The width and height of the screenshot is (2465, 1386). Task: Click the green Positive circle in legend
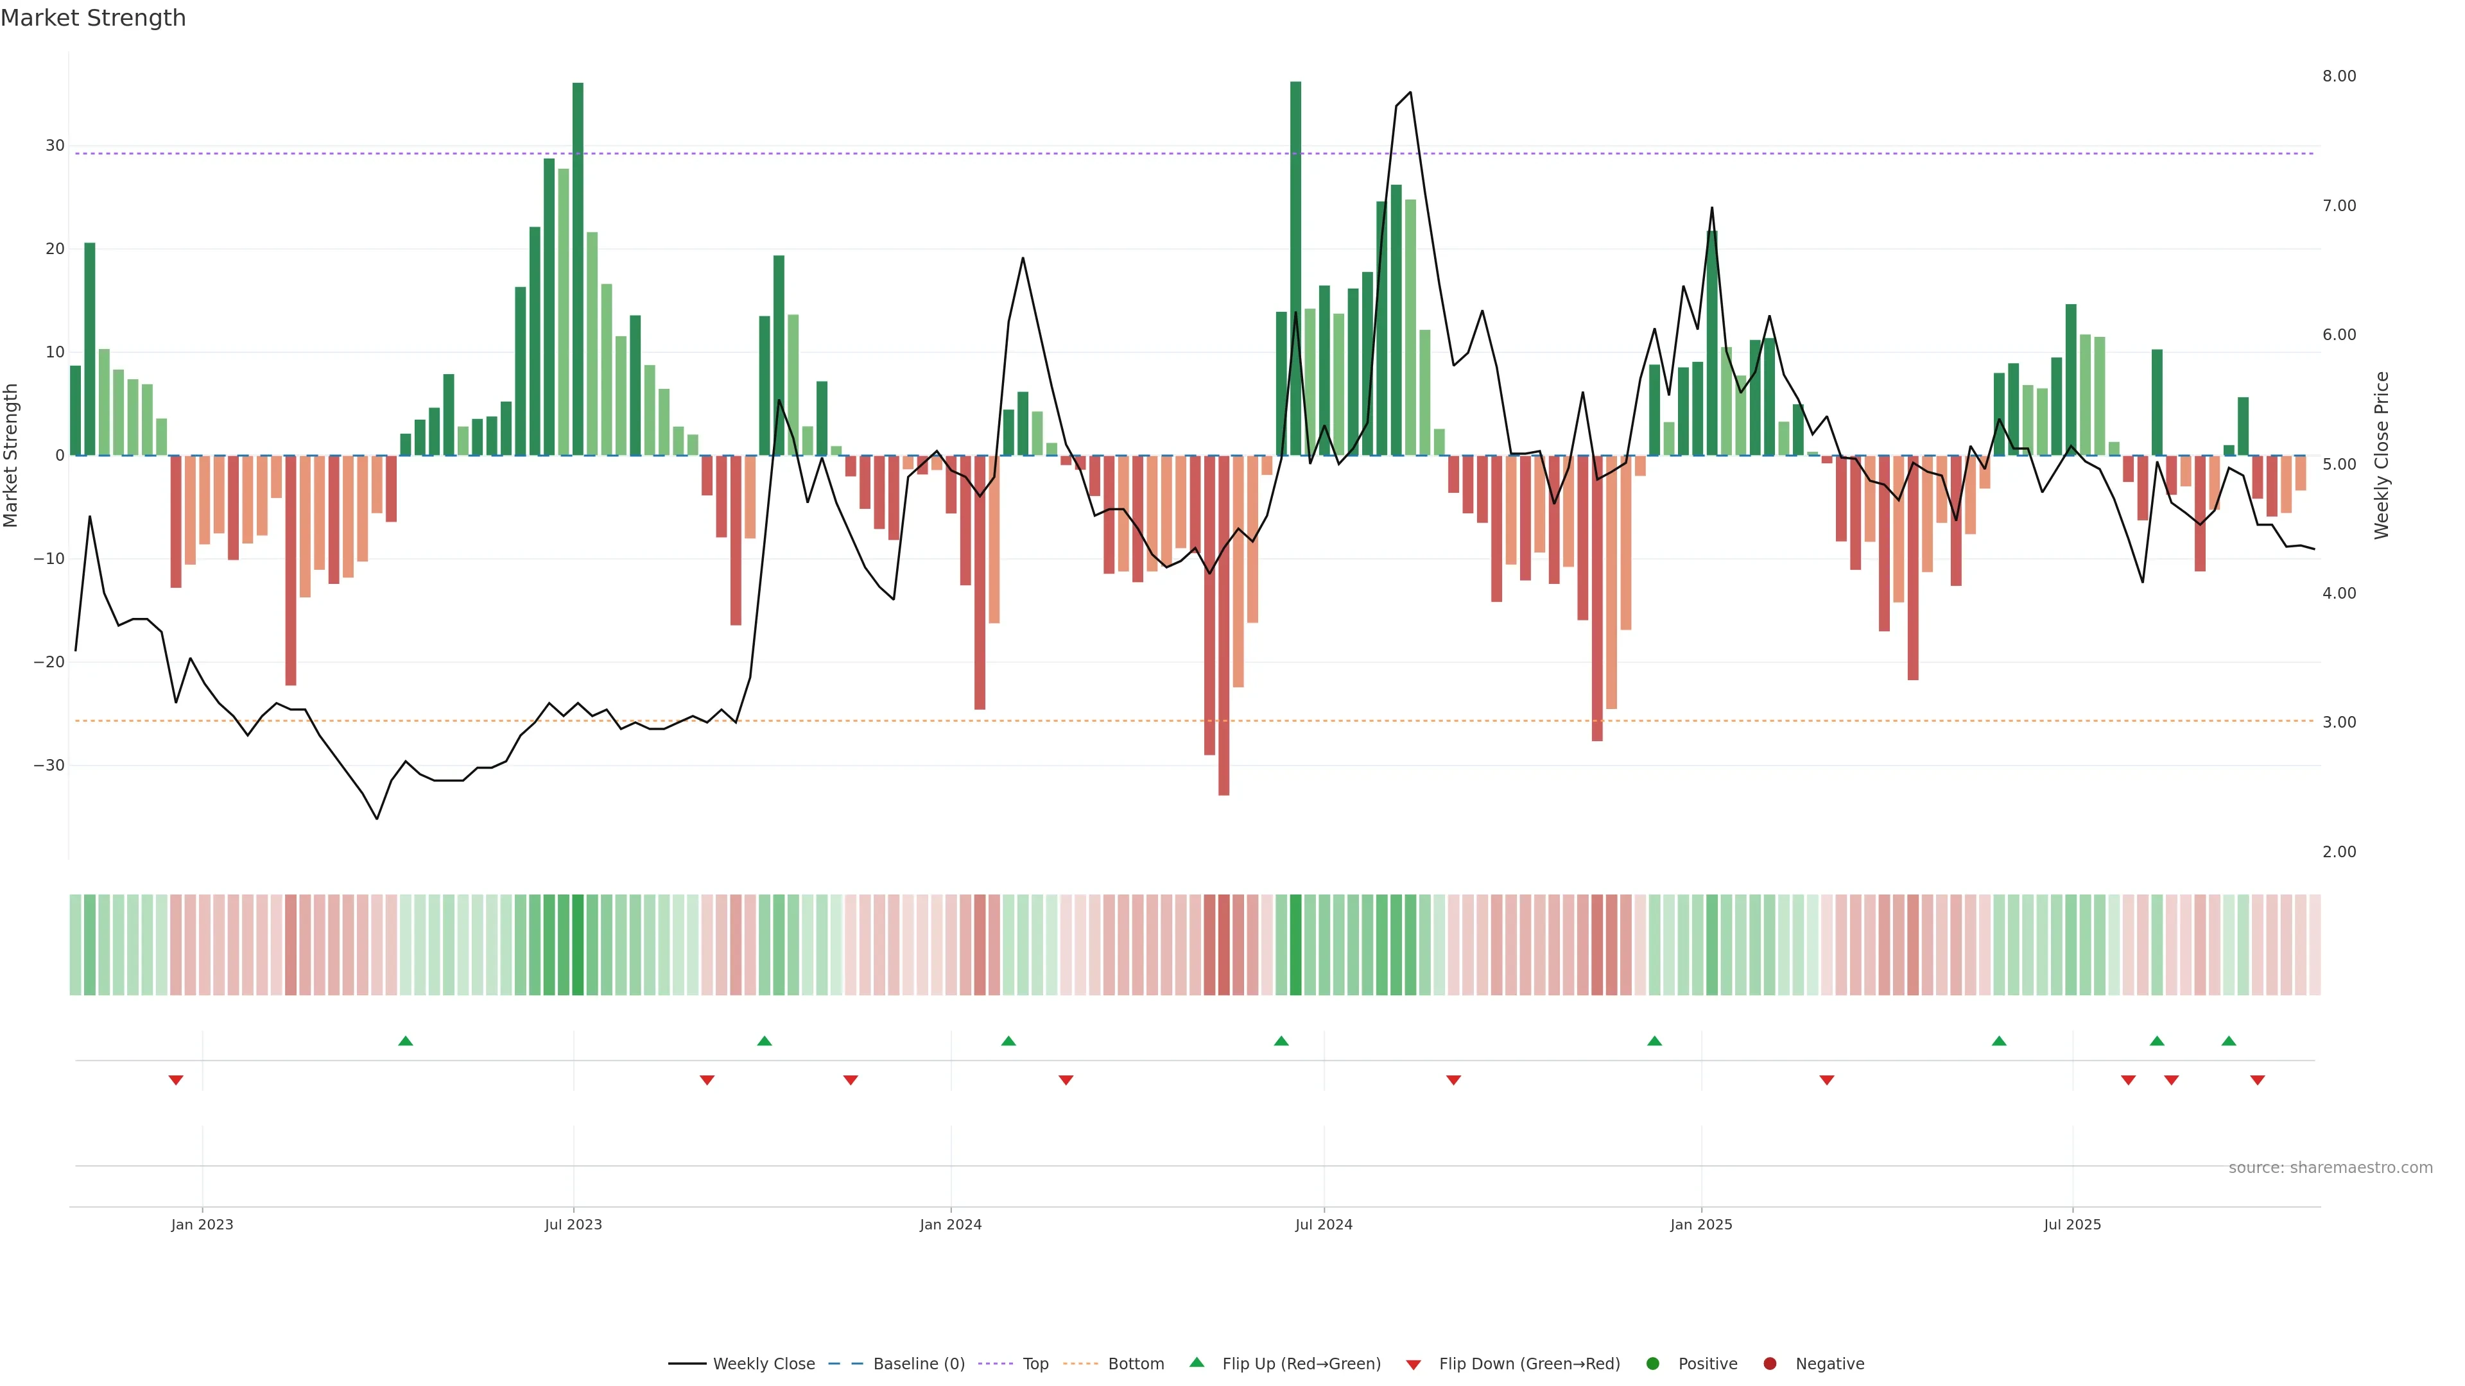click(1652, 1364)
